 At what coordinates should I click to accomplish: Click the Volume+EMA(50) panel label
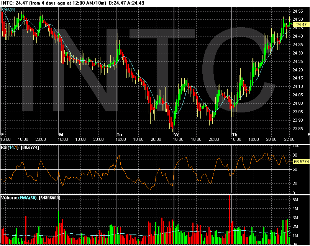(x=19, y=198)
